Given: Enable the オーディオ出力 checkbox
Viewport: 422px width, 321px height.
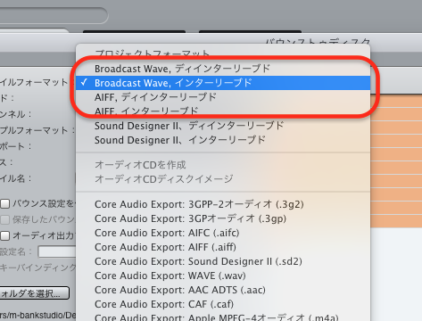Looking at the screenshot, I should coord(5,236).
